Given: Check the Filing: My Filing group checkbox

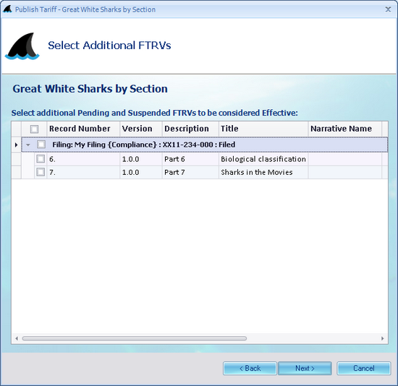Looking at the screenshot, I should point(41,145).
